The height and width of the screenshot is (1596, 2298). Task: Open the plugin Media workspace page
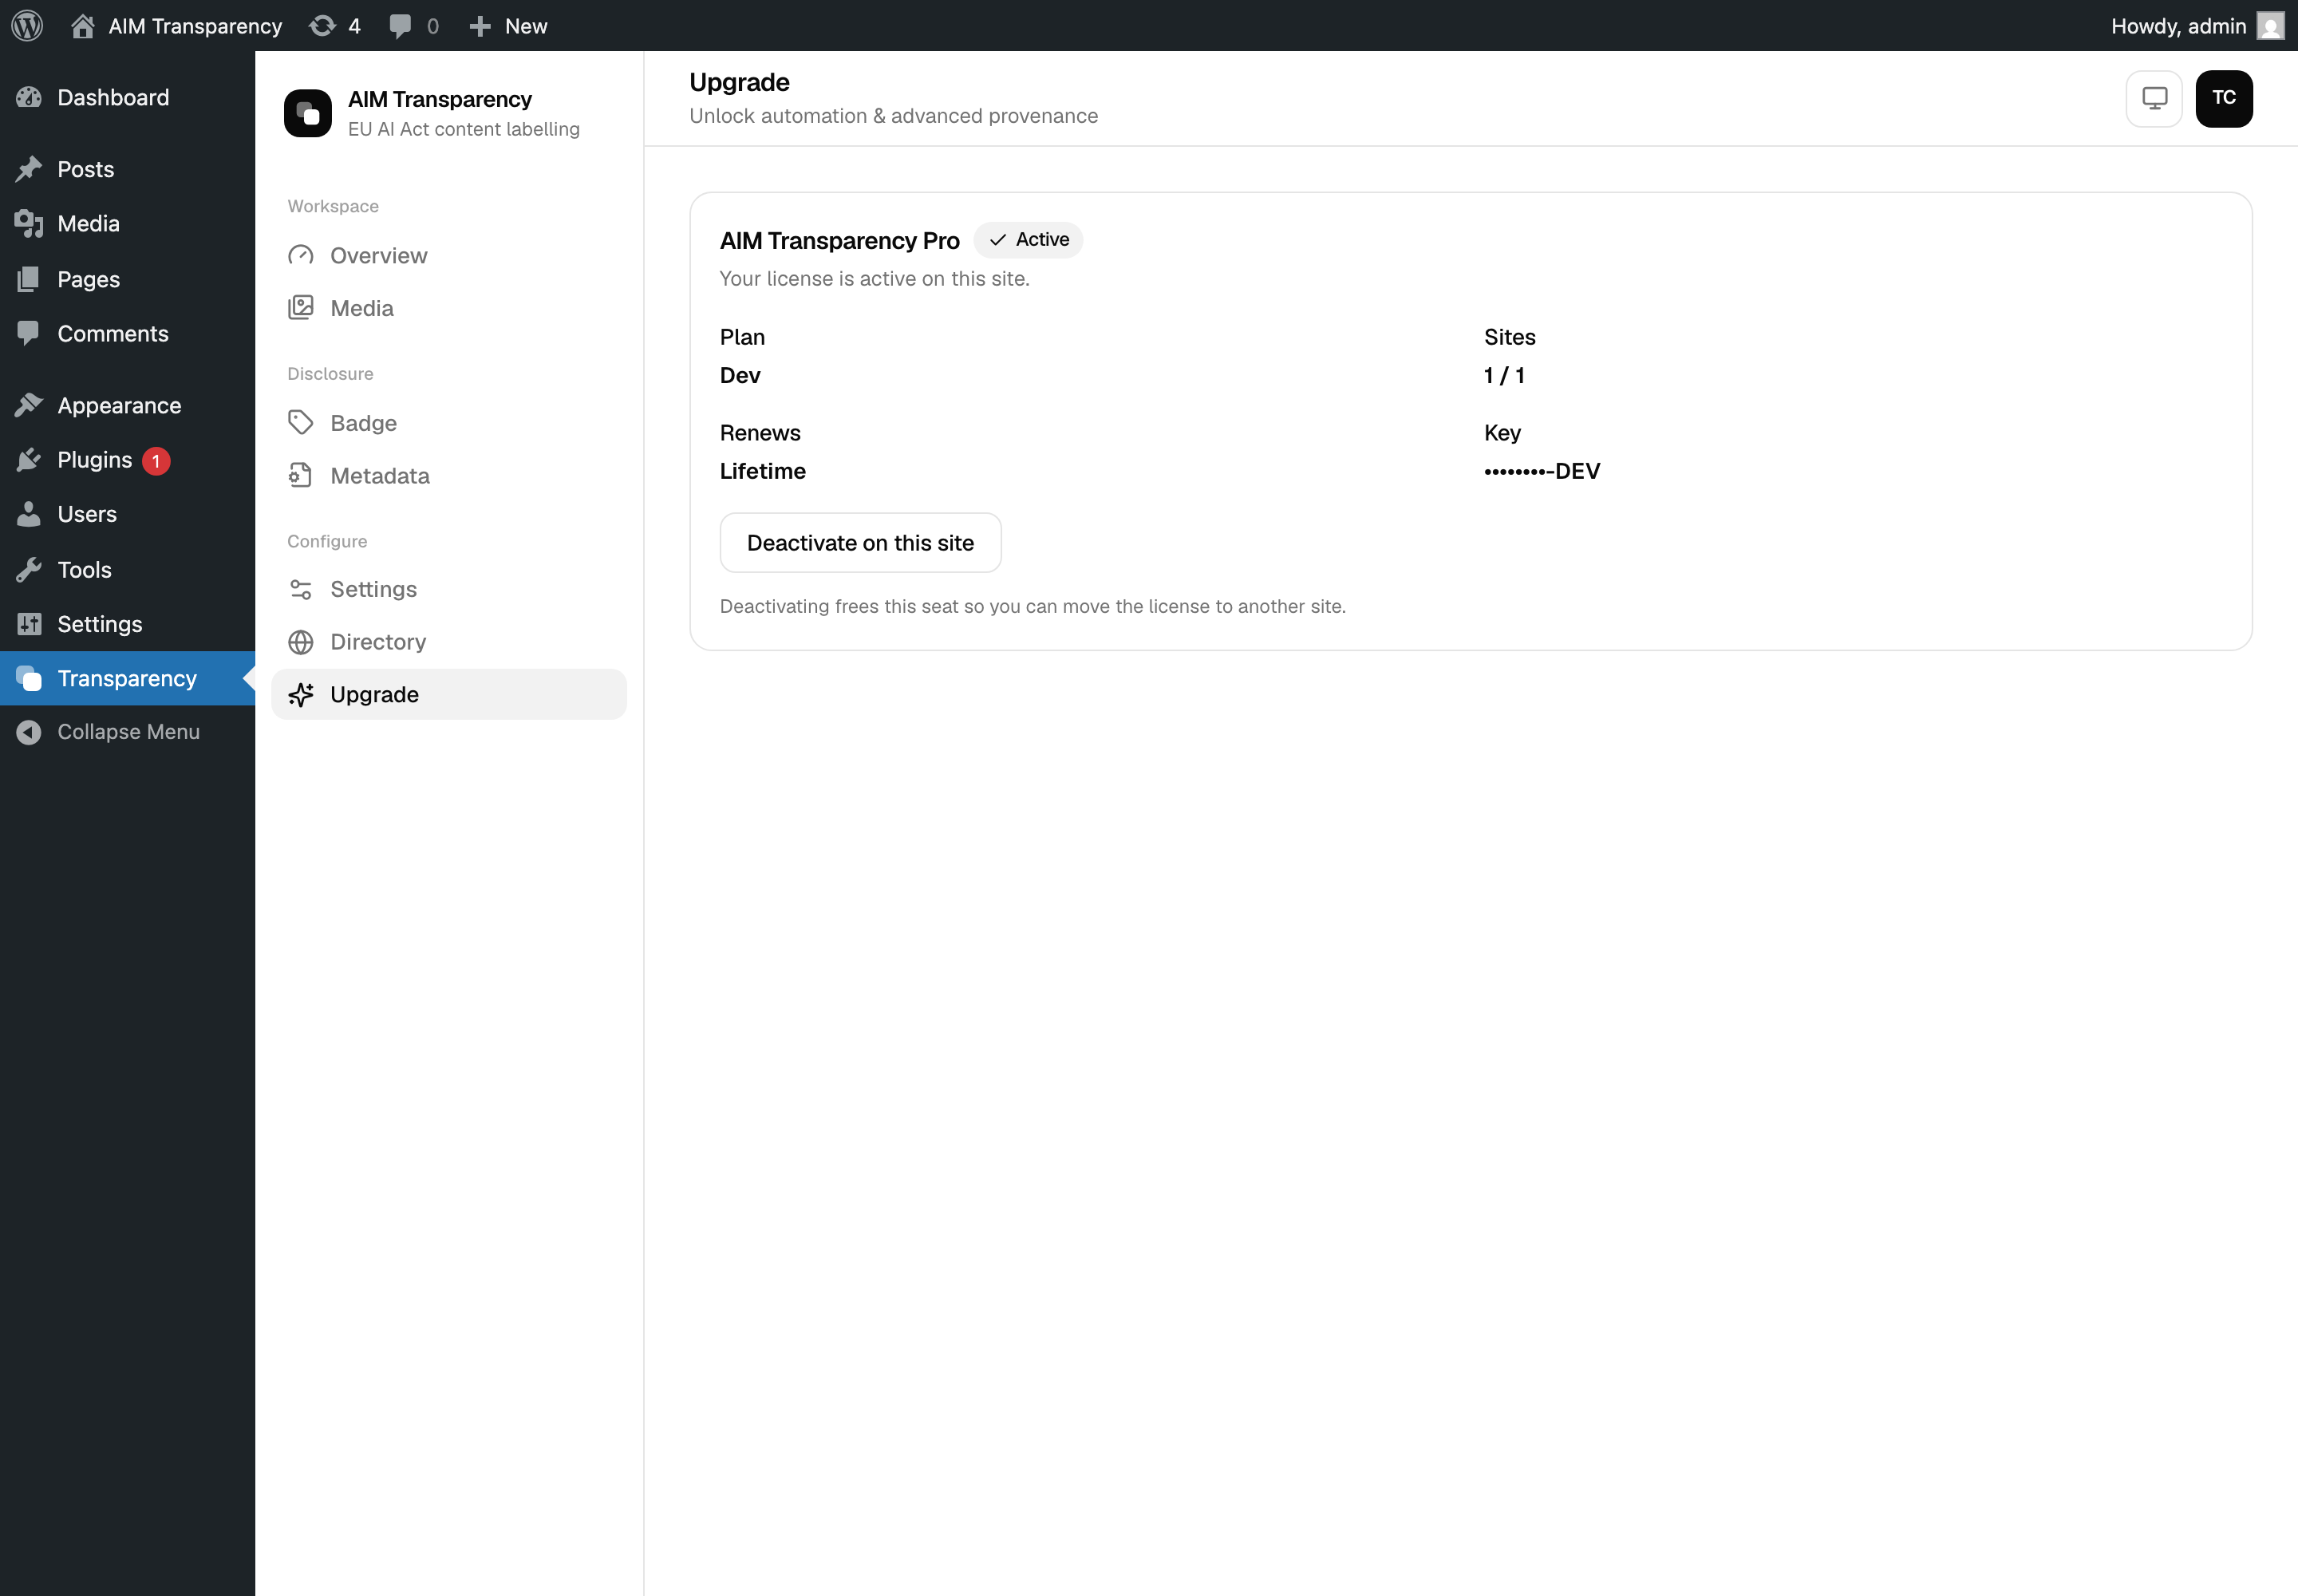tap(449, 308)
